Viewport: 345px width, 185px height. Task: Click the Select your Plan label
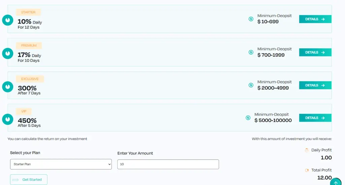coord(25,153)
